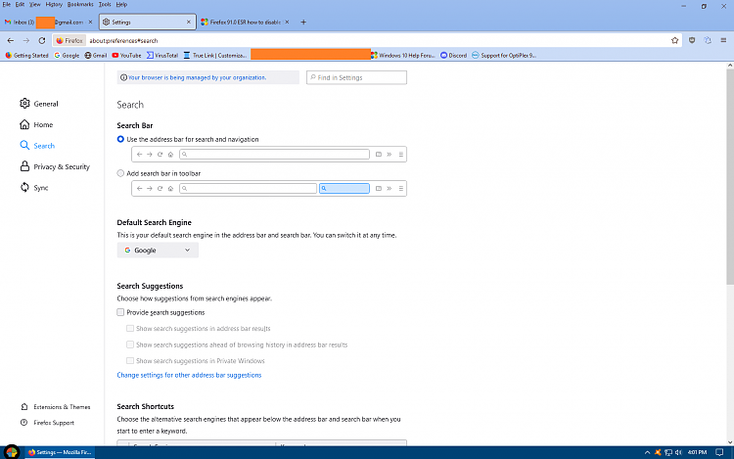
Task: Open Sync settings category
Action: (x=34, y=188)
